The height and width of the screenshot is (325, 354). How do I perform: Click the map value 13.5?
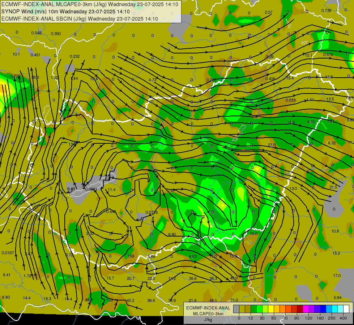tap(330, 99)
